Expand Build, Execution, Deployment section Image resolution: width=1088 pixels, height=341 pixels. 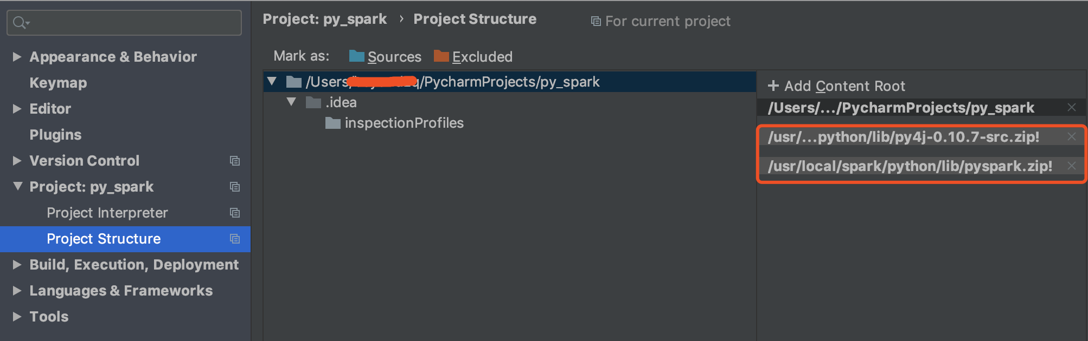point(17,265)
